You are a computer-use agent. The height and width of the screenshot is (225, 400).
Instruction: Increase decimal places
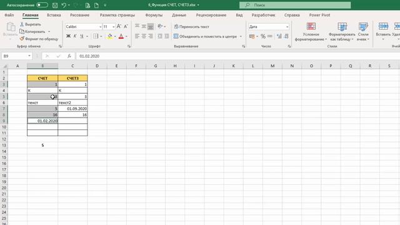279,36
